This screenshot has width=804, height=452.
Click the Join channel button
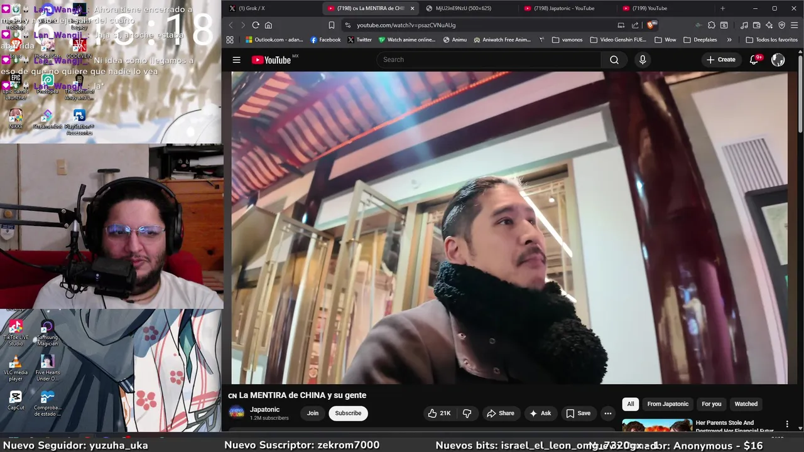coord(313,413)
